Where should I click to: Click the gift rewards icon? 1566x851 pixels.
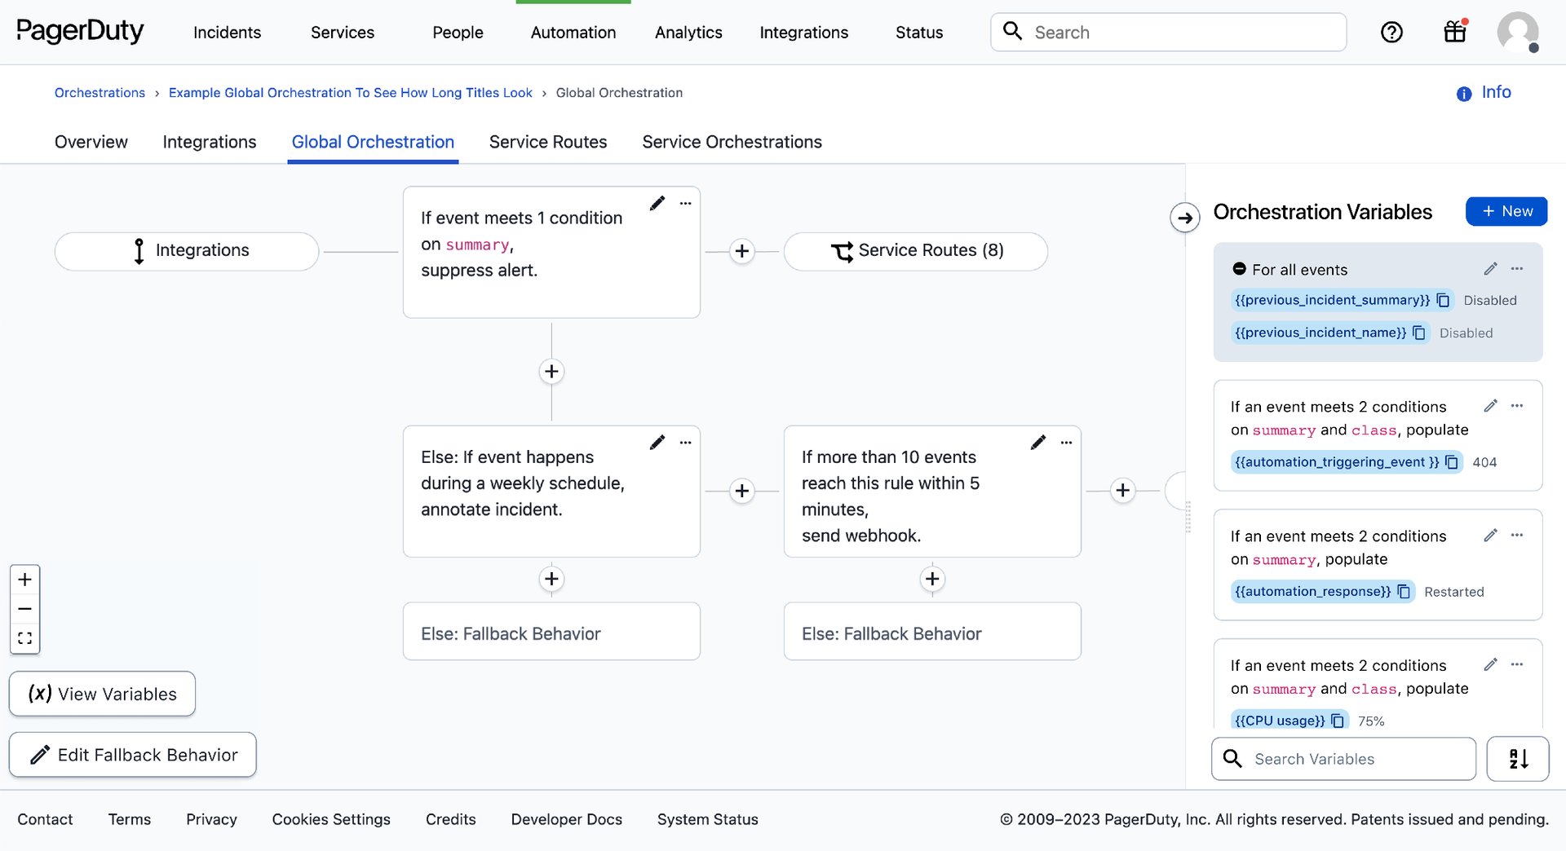[1455, 32]
